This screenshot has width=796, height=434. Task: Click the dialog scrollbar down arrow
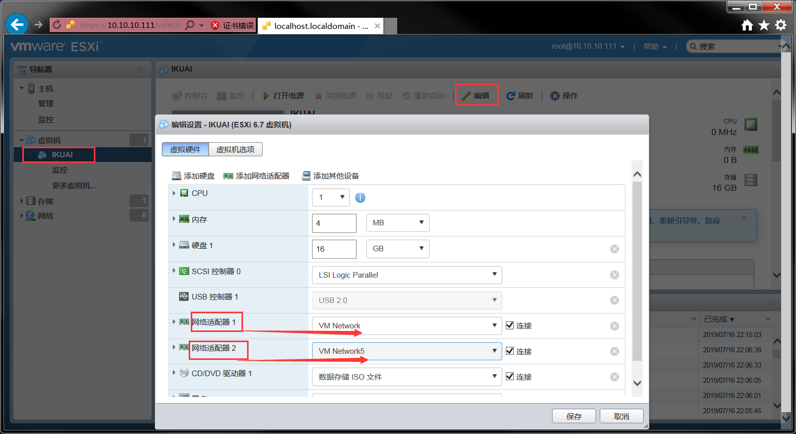638,383
